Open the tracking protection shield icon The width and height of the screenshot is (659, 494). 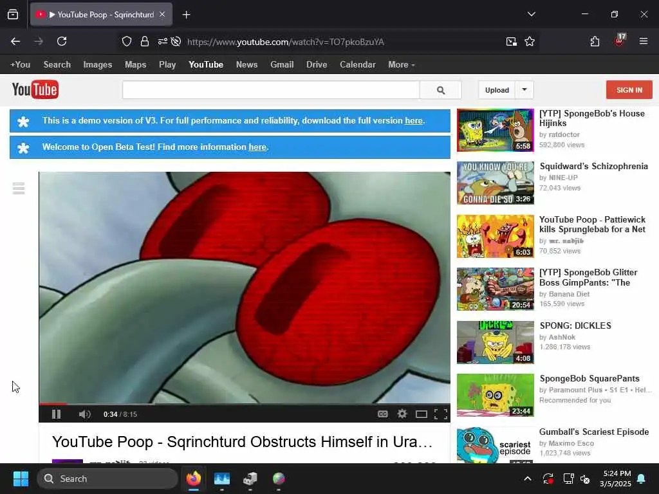[x=127, y=41]
